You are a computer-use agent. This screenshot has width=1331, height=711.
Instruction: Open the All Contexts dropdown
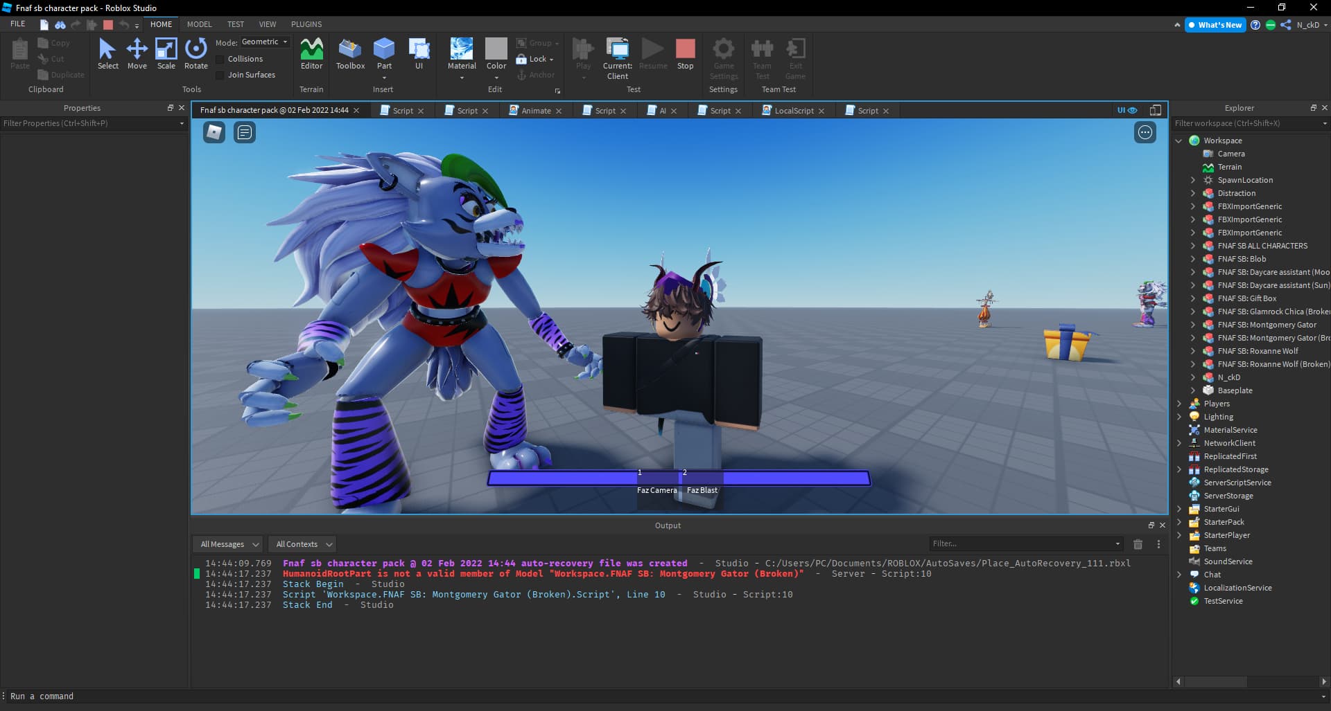tap(302, 544)
